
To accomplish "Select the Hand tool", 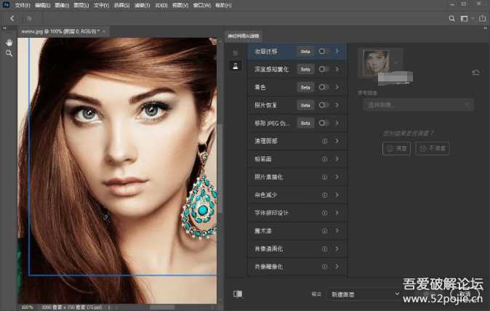I will coord(9,43).
